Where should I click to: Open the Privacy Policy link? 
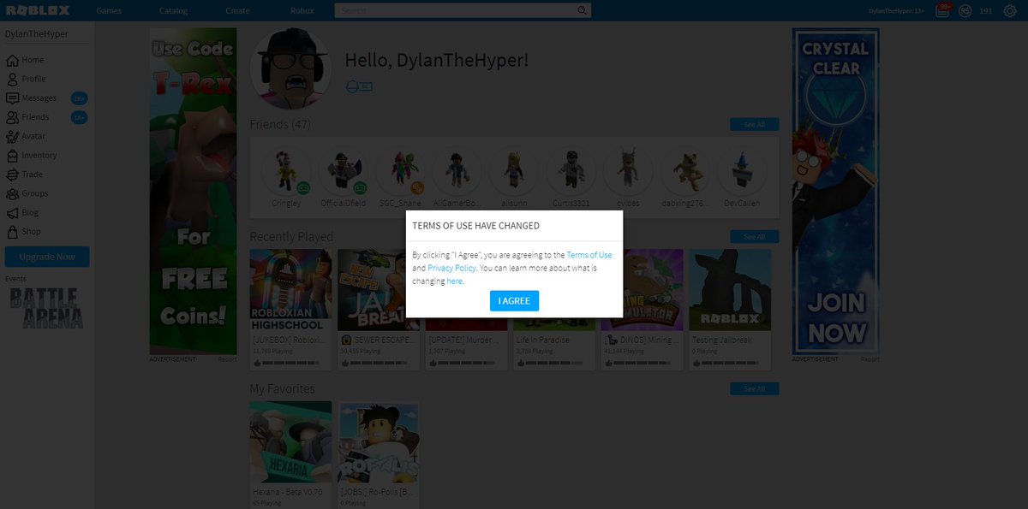tap(451, 268)
